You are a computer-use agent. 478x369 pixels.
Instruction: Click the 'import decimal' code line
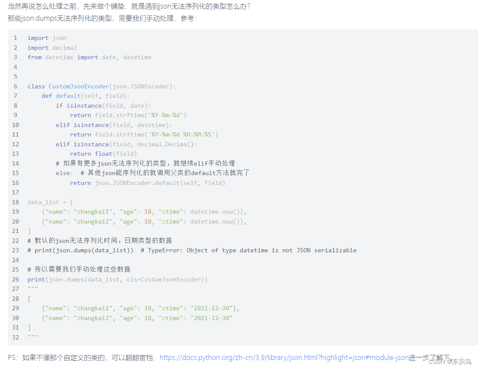52,48
